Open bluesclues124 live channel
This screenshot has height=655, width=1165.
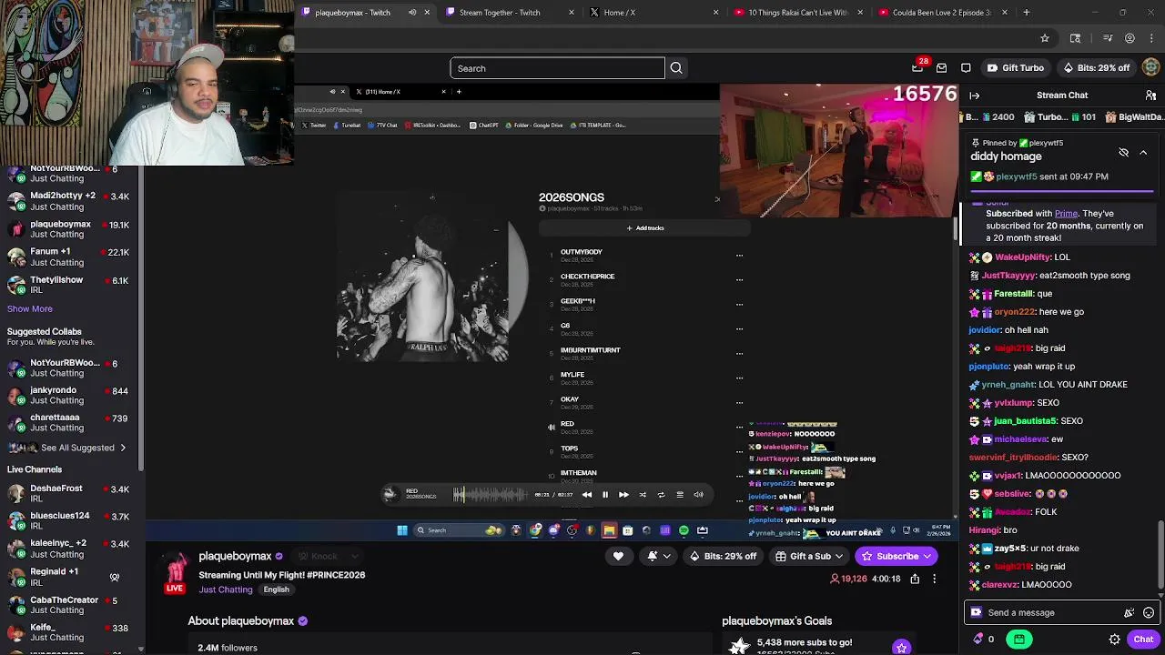69,520
